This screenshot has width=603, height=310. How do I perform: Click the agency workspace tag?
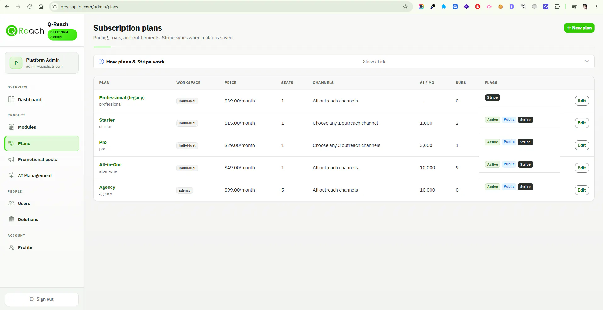(184, 191)
